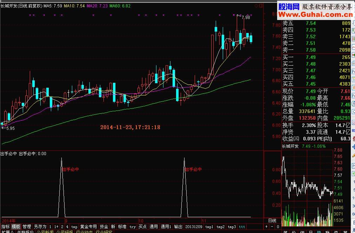
Task: Click the PE(动) 60.3 value
Action: (346, 139)
